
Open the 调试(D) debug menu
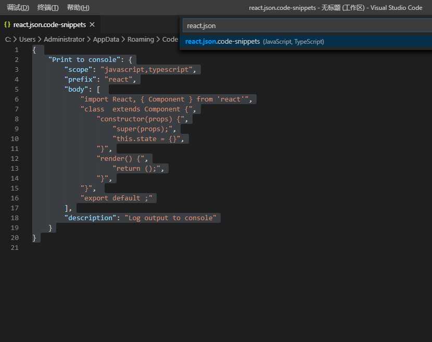click(x=18, y=7)
